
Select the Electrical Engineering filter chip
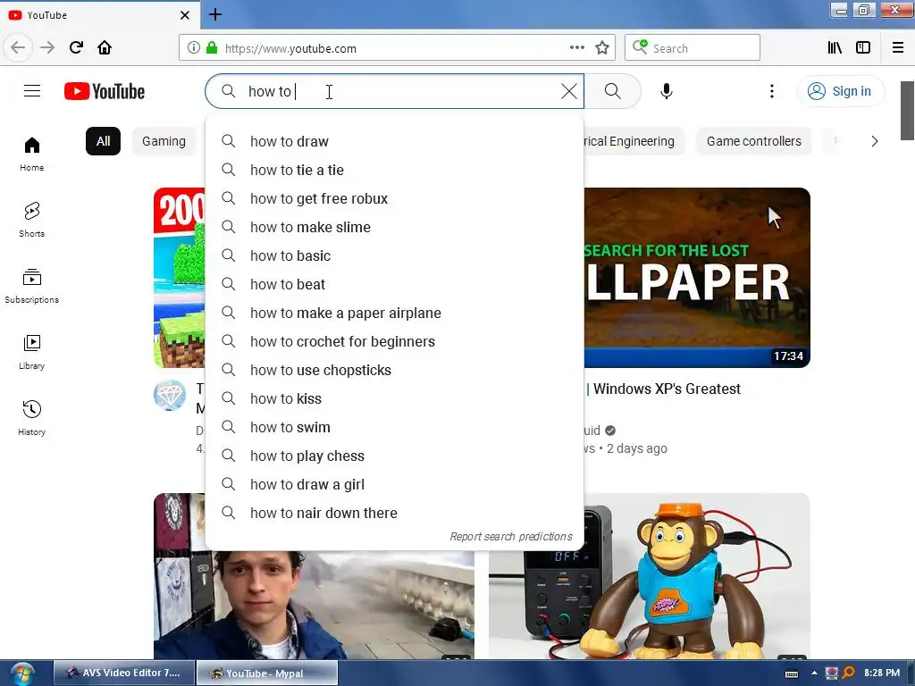634,141
